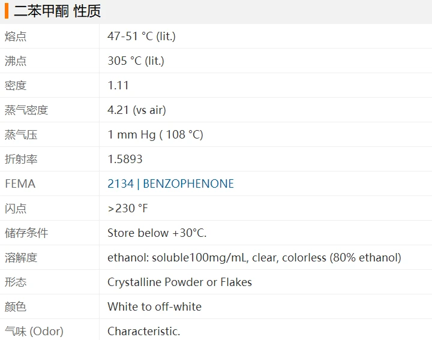The image size is (432, 340).
Task: Click the density value 1.11
Action: click(118, 85)
